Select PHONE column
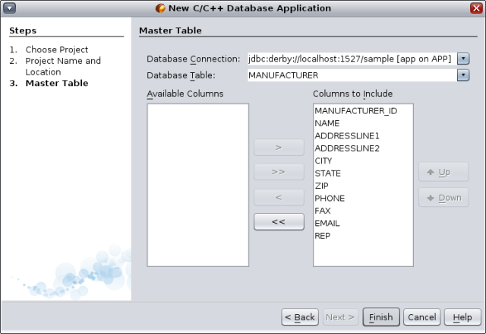This screenshot has width=486, height=334. 363,198
